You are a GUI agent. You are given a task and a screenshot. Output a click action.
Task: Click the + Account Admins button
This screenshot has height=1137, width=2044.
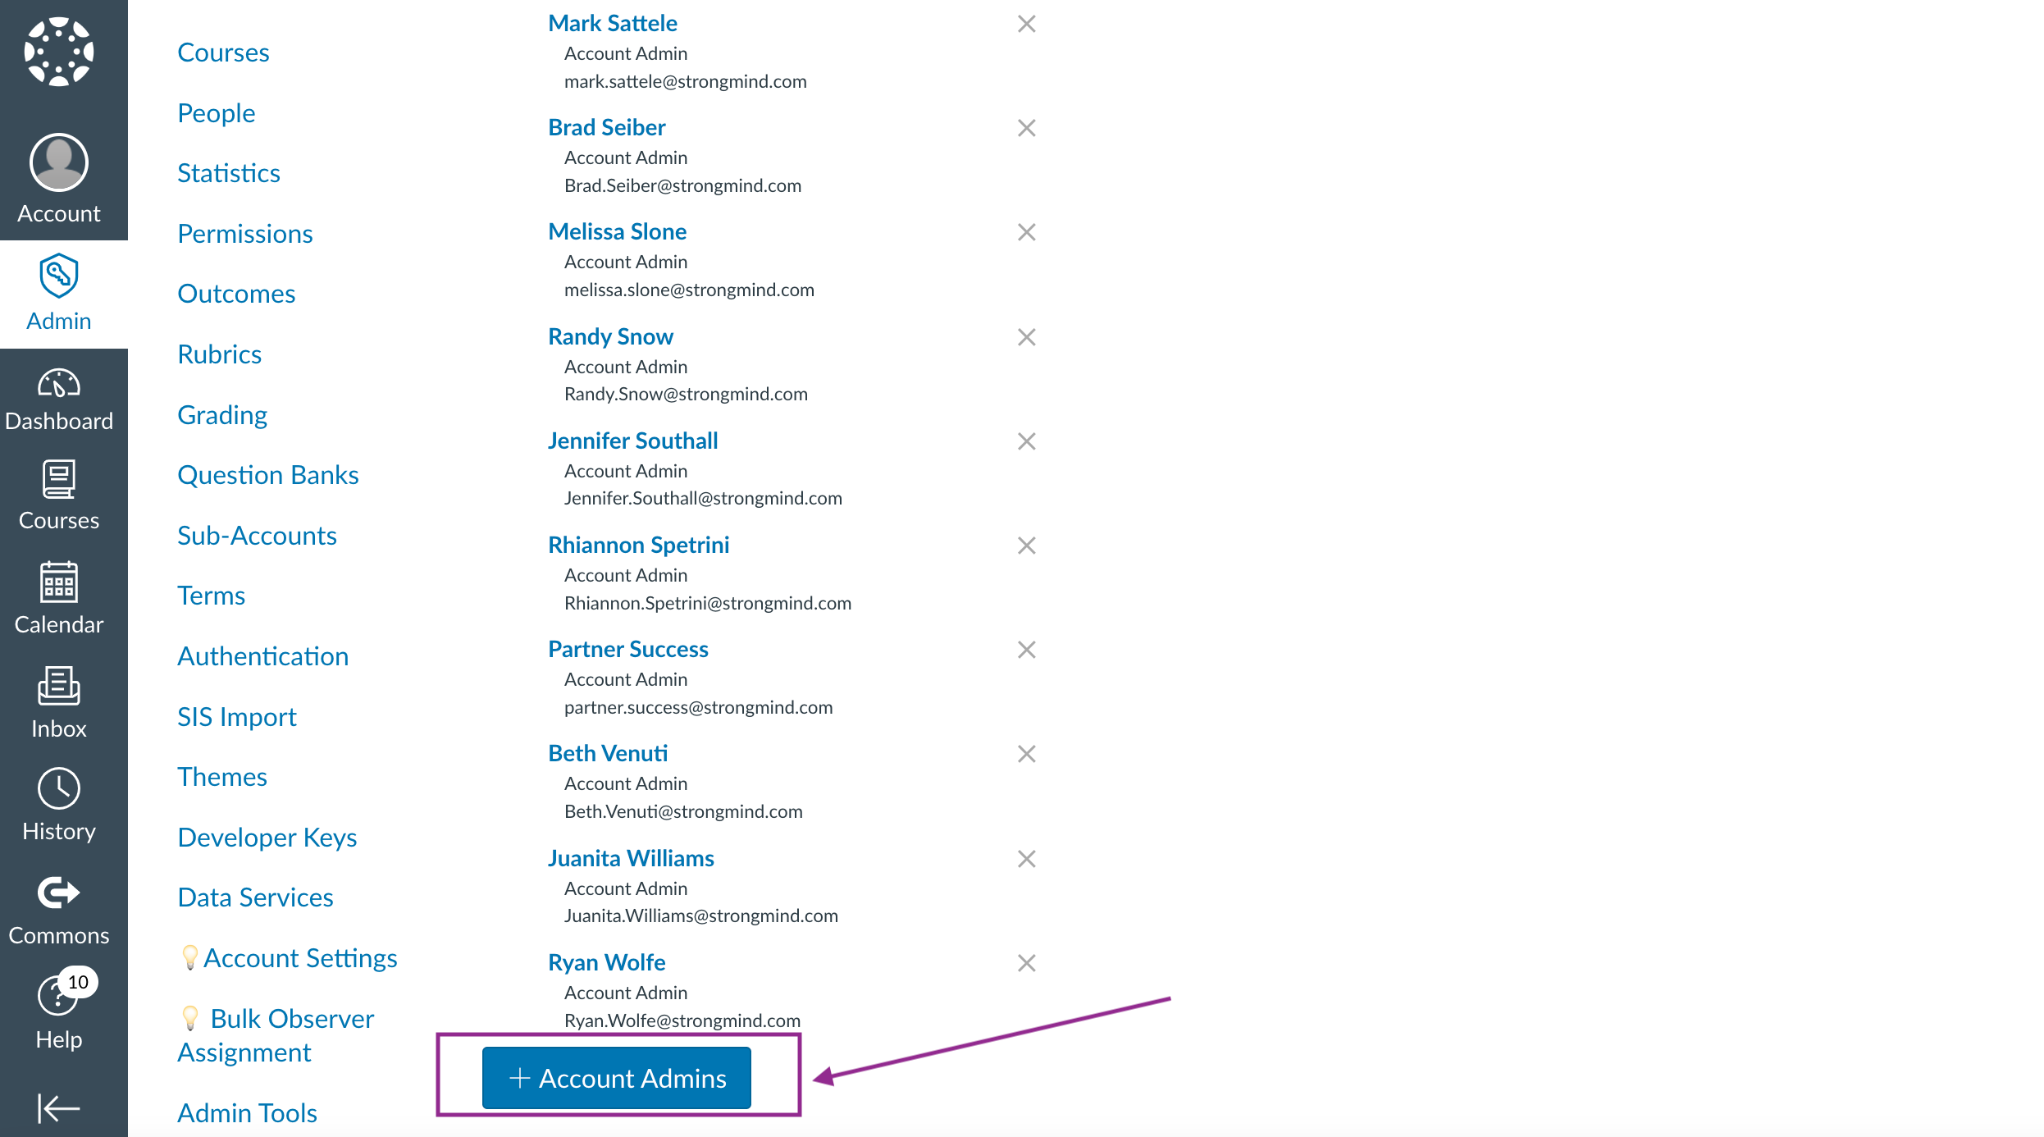coord(617,1078)
